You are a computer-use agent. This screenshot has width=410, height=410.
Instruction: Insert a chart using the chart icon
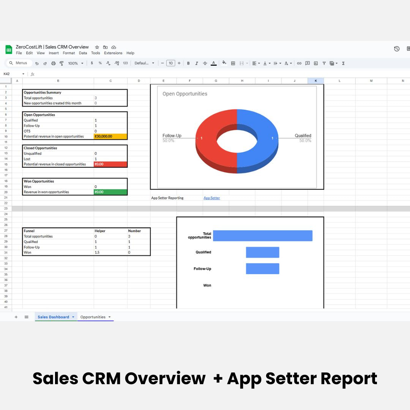(x=316, y=63)
